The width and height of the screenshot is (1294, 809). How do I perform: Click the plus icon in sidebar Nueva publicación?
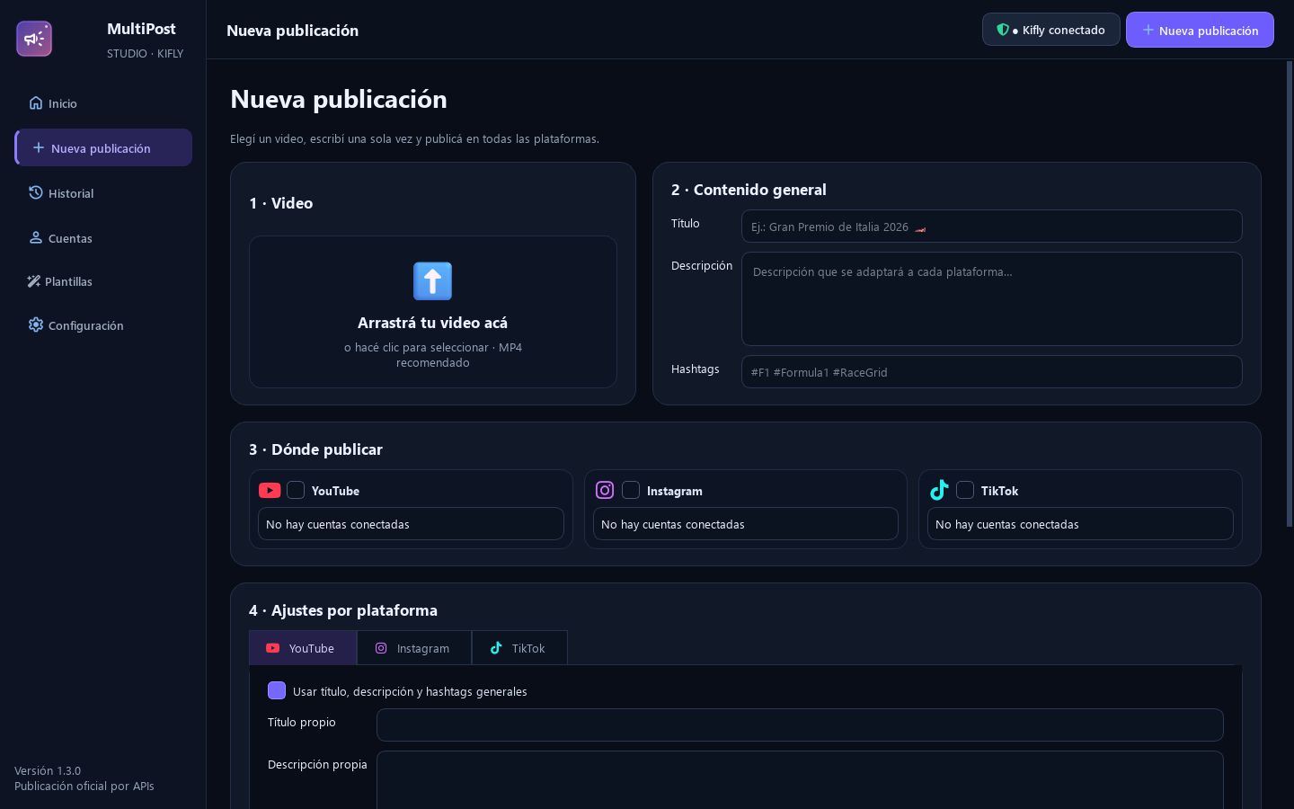coord(39,147)
